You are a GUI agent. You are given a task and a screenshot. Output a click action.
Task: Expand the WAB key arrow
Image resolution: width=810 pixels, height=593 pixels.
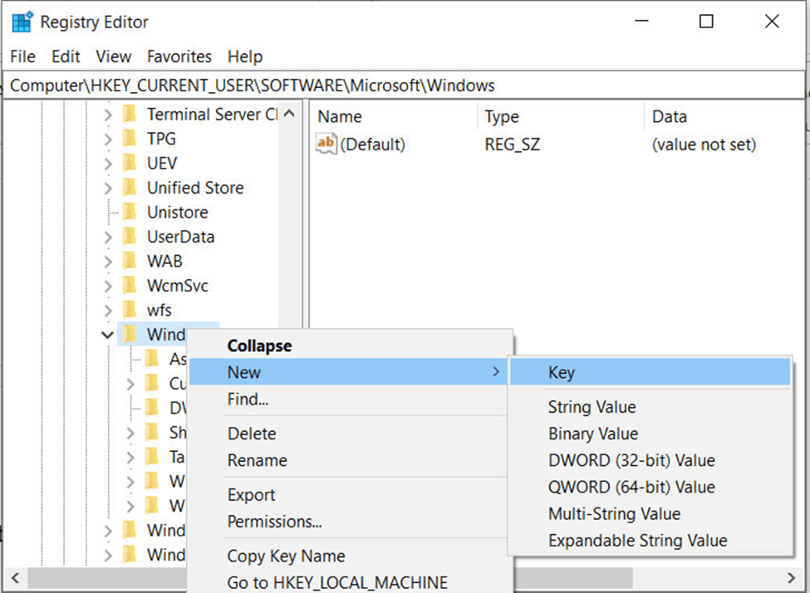pyautogui.click(x=108, y=262)
